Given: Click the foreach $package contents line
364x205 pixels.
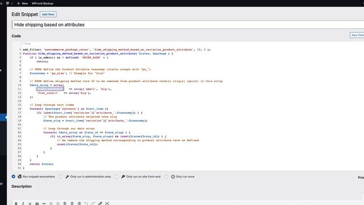Looking at the screenshot, I should 69,109.
